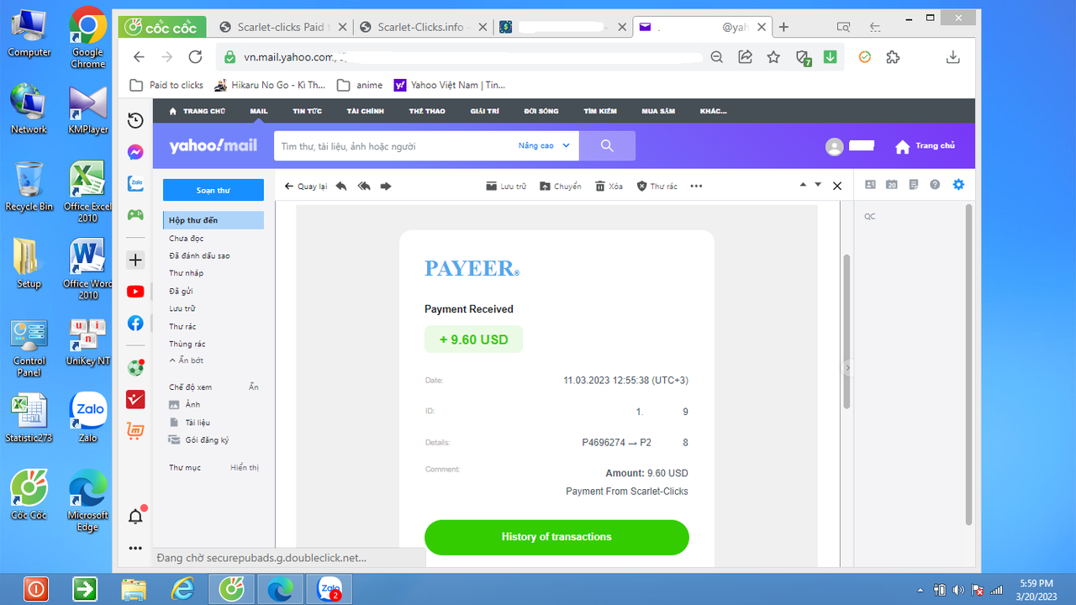Reply all to the email
The height and width of the screenshot is (605, 1076).
click(364, 187)
